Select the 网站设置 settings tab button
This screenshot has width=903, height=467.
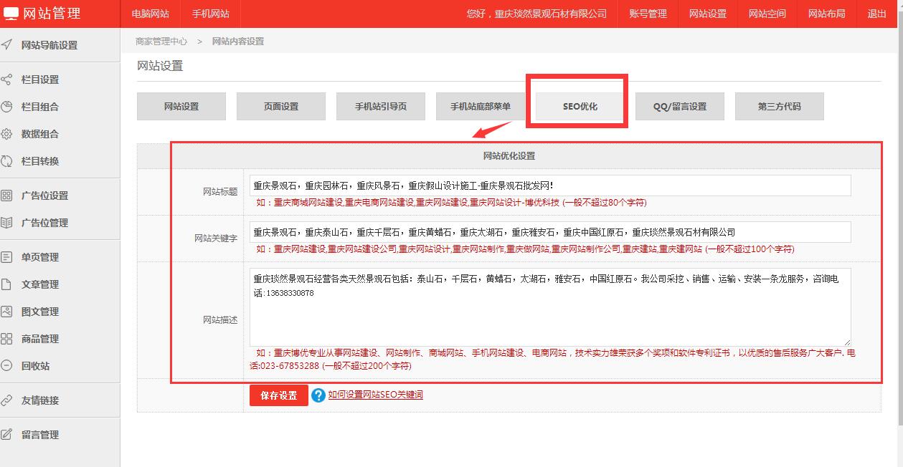tap(181, 106)
